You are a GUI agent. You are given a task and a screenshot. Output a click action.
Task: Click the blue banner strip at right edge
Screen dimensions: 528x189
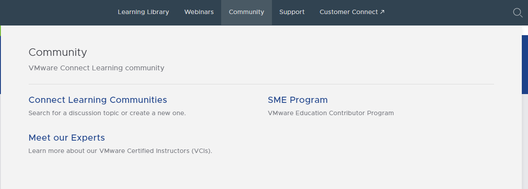pyautogui.click(x=524, y=64)
